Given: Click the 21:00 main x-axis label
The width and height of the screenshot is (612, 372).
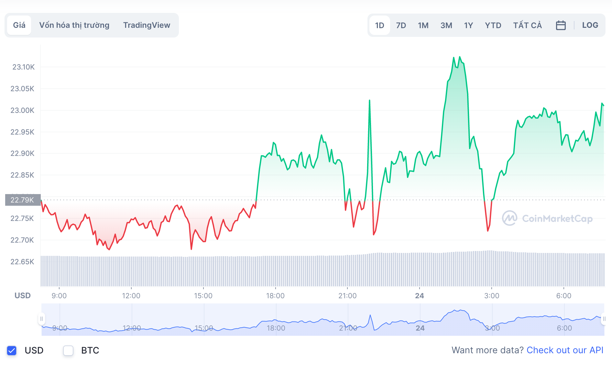Looking at the screenshot, I should (347, 296).
